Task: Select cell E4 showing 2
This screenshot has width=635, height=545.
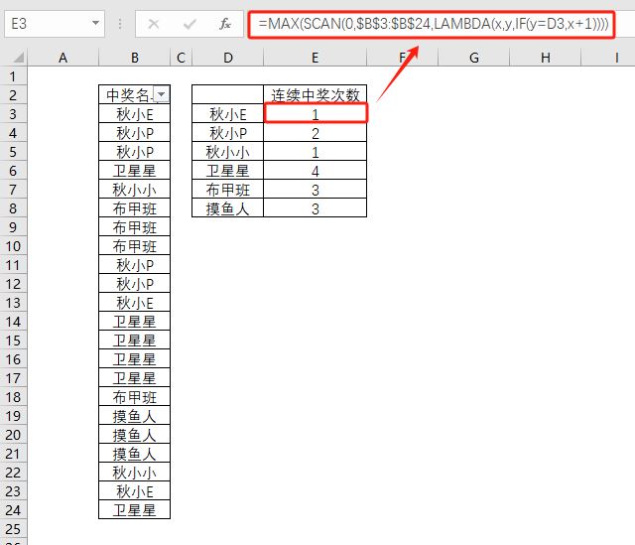Action: pyautogui.click(x=316, y=133)
